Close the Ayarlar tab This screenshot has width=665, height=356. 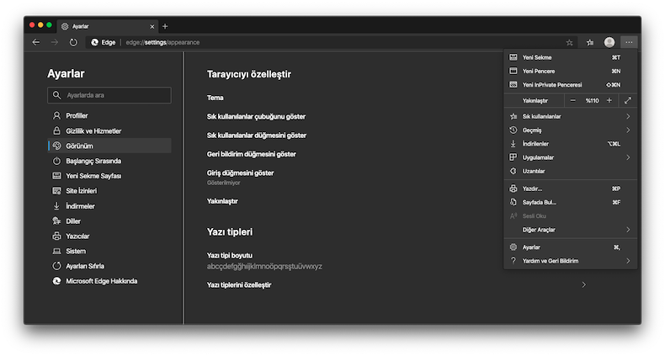coord(152,26)
